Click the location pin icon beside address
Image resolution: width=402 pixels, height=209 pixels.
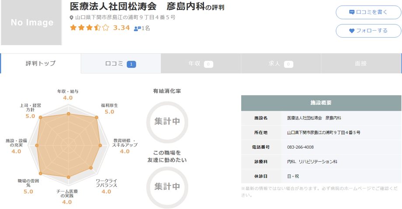coord(72,18)
